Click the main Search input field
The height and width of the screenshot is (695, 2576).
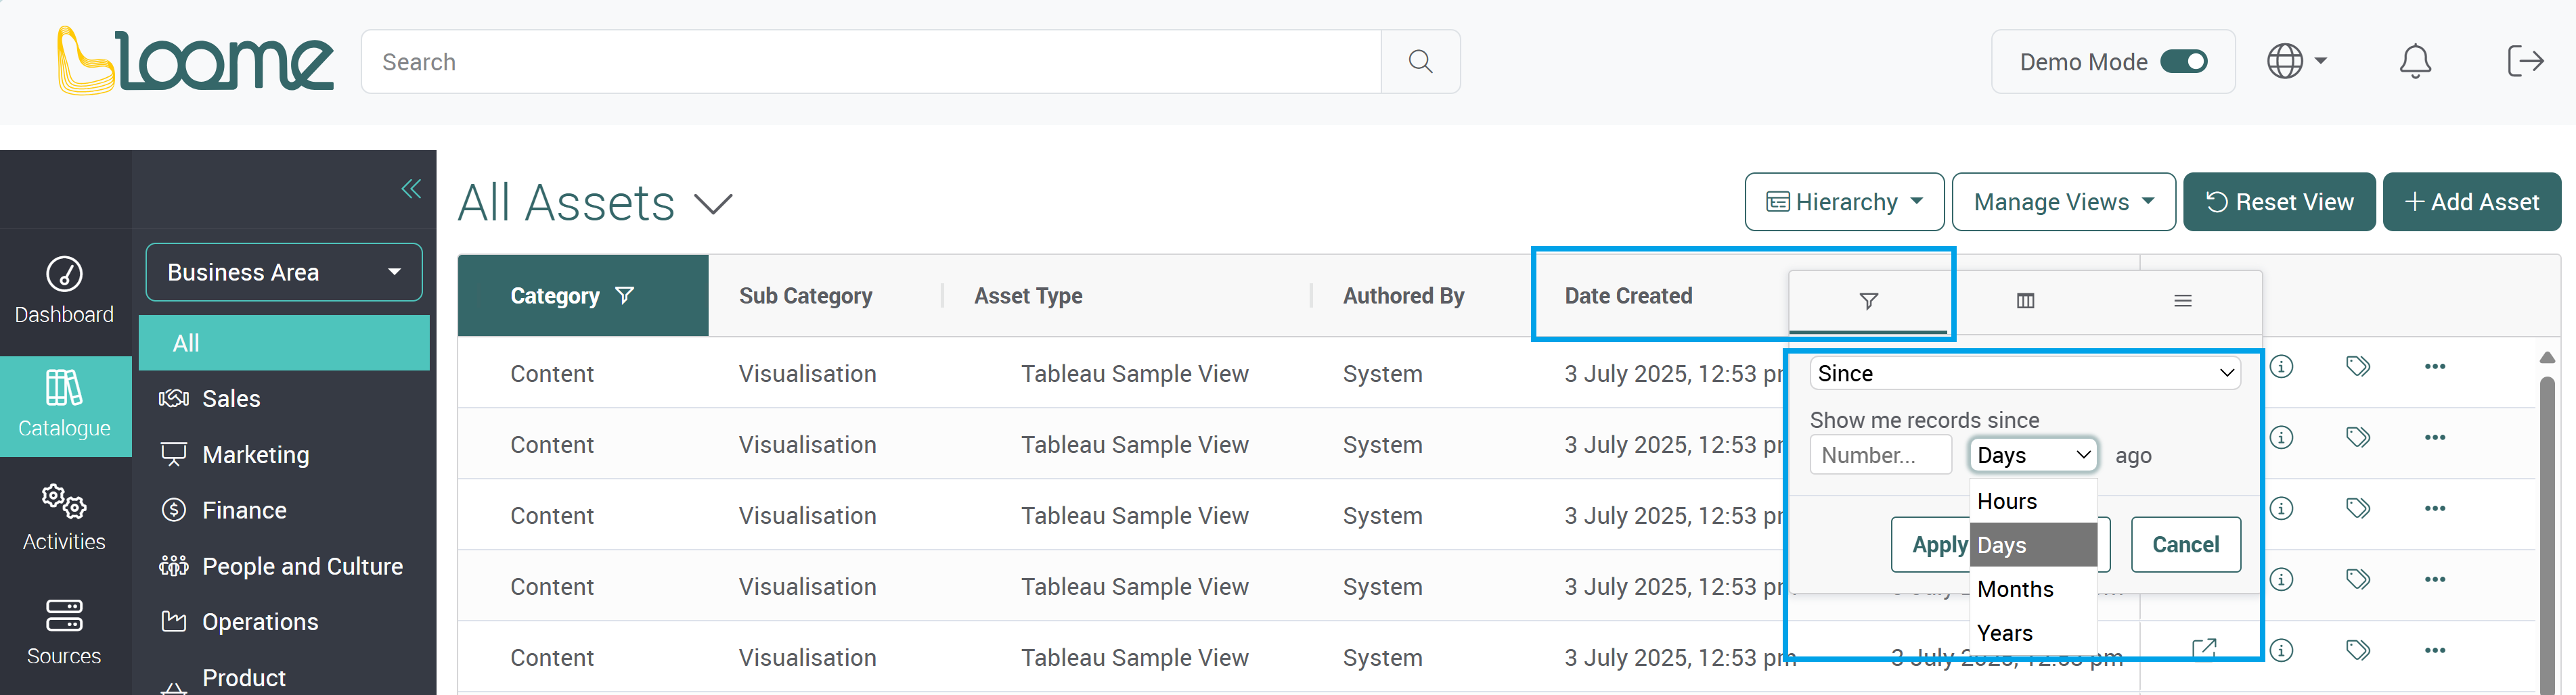tap(871, 62)
